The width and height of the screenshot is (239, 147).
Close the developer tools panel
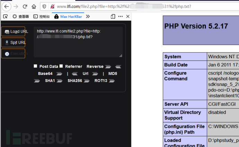click(x=128, y=17)
